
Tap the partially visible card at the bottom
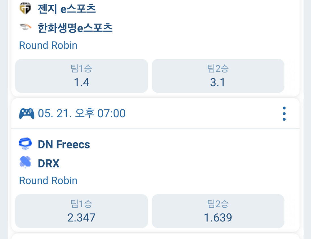click(x=155, y=236)
